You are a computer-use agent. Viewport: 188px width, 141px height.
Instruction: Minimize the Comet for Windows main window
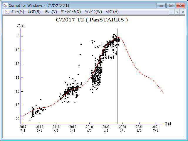(x=161, y=5)
